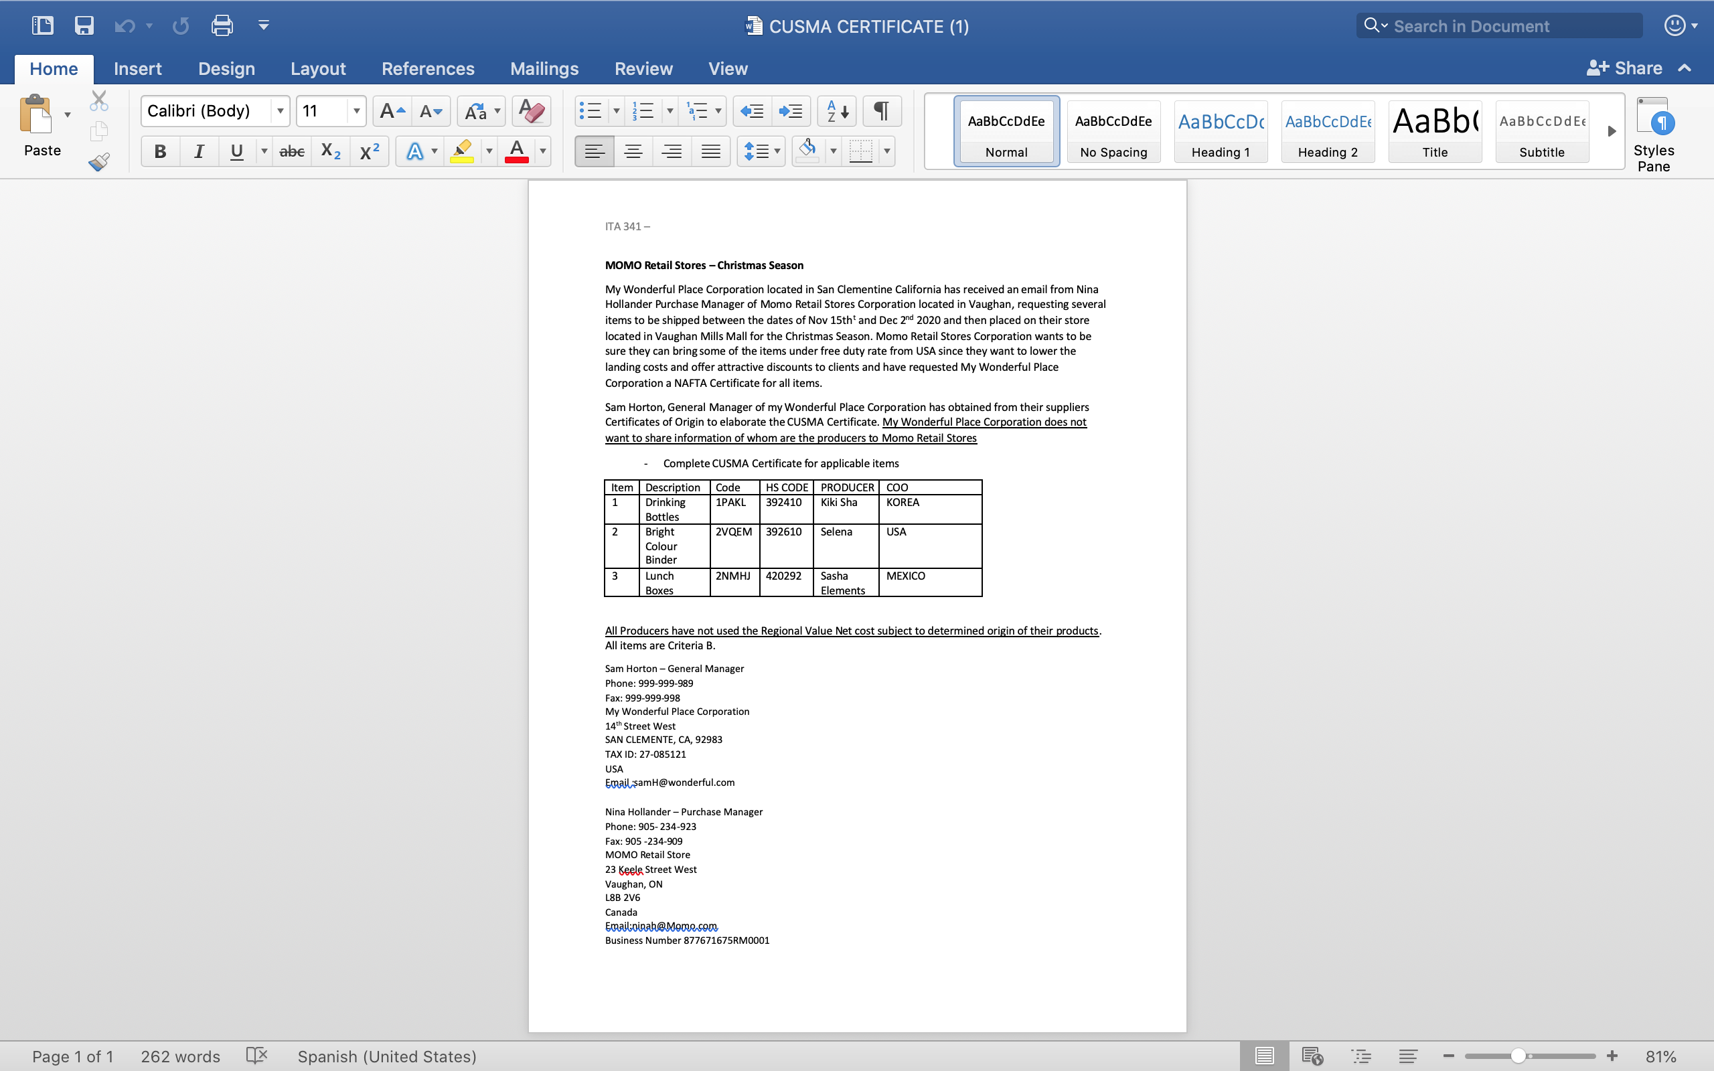The height and width of the screenshot is (1071, 1714).
Task: Apply the Heading 1 style
Action: point(1221,132)
